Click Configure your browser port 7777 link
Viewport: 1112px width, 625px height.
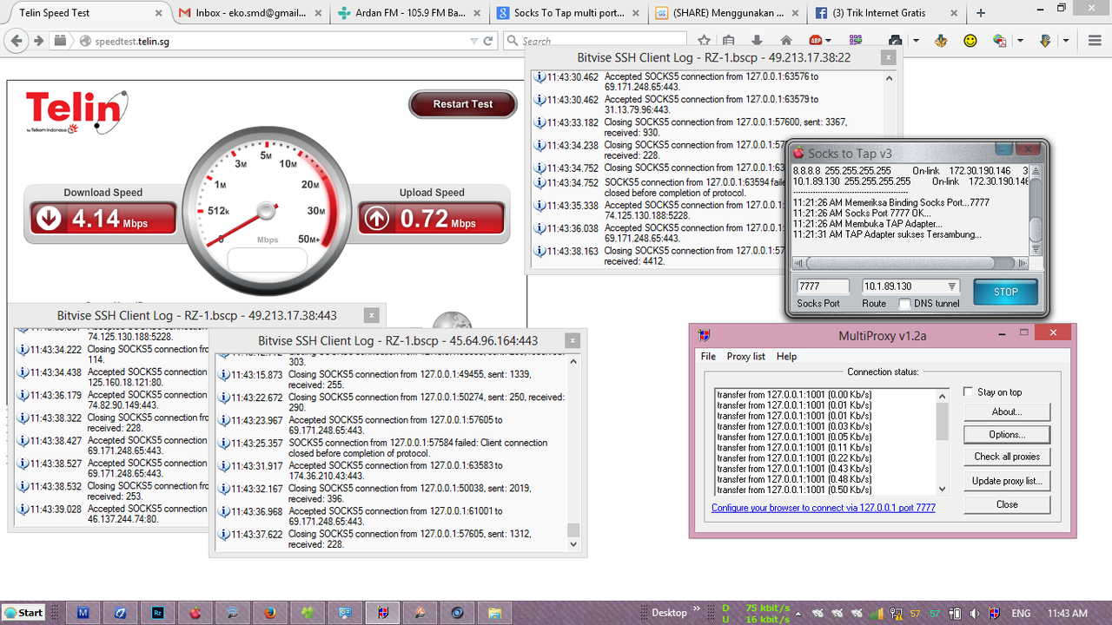click(x=824, y=508)
